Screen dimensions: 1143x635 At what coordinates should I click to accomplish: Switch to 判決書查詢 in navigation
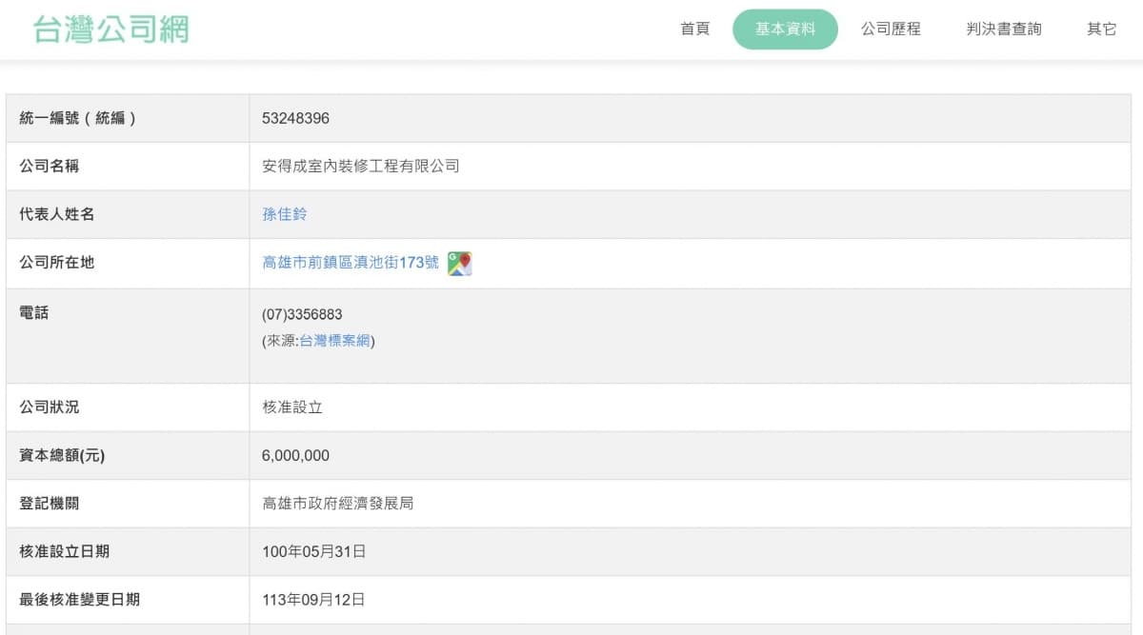click(1003, 30)
